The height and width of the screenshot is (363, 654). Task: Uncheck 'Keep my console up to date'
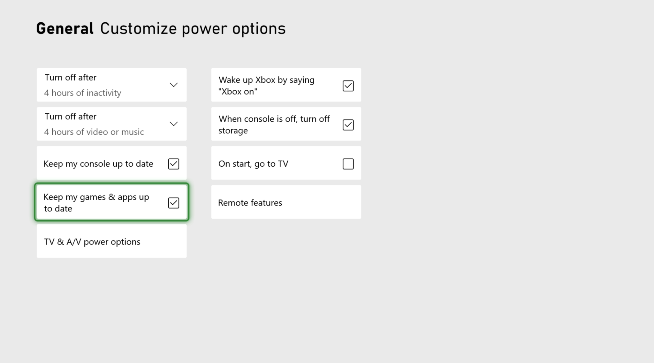pyautogui.click(x=173, y=164)
